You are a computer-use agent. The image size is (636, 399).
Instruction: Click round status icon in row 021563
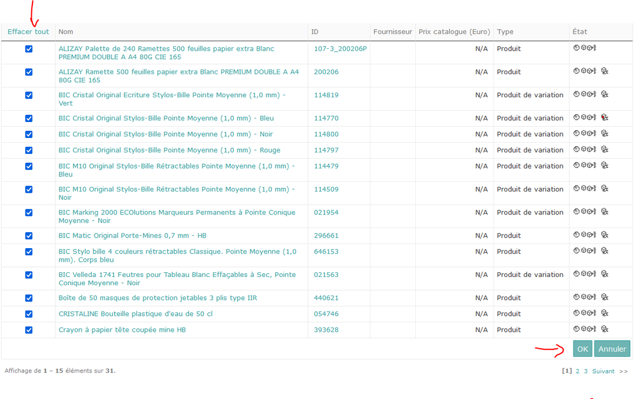577,274
